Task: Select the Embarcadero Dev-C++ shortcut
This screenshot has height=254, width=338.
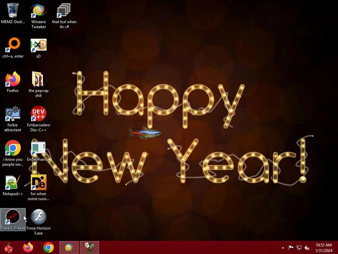Action: (x=38, y=119)
